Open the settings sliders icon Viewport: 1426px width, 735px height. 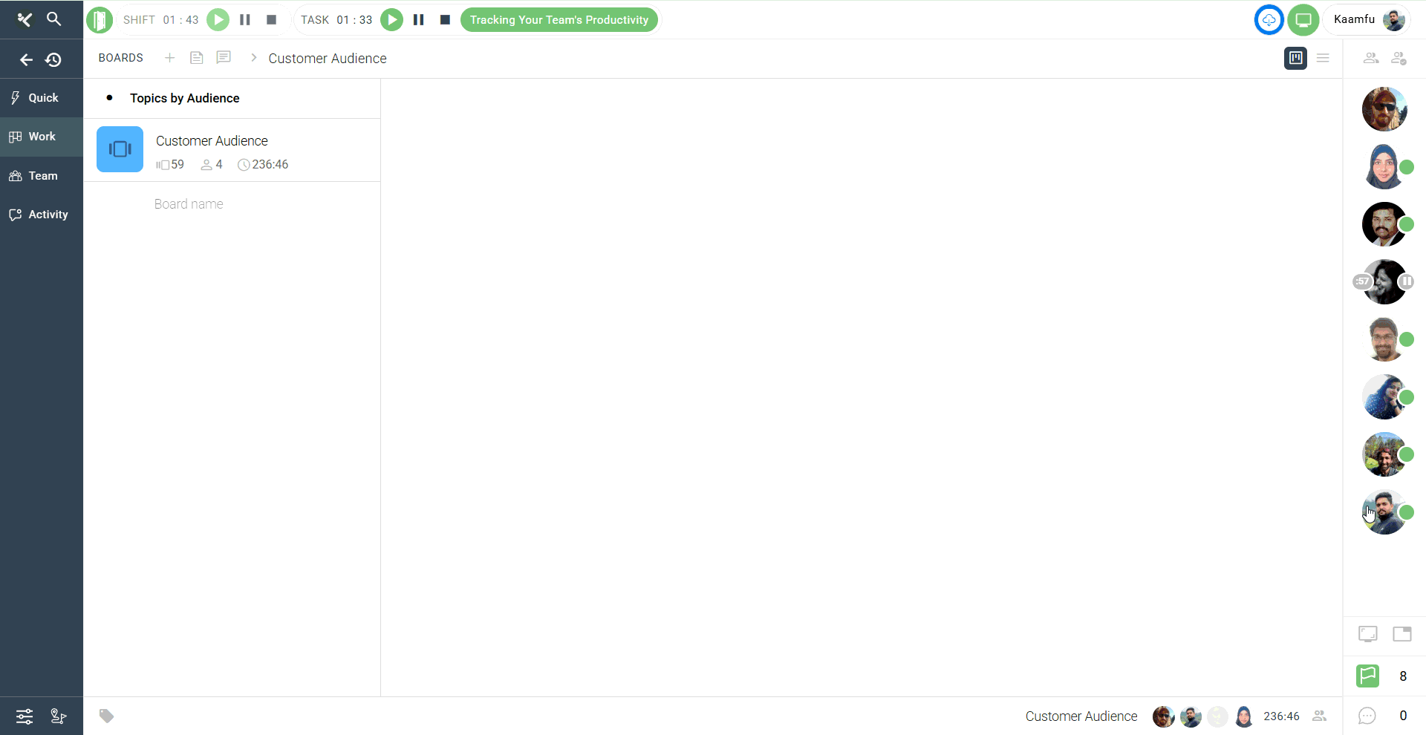tap(25, 716)
